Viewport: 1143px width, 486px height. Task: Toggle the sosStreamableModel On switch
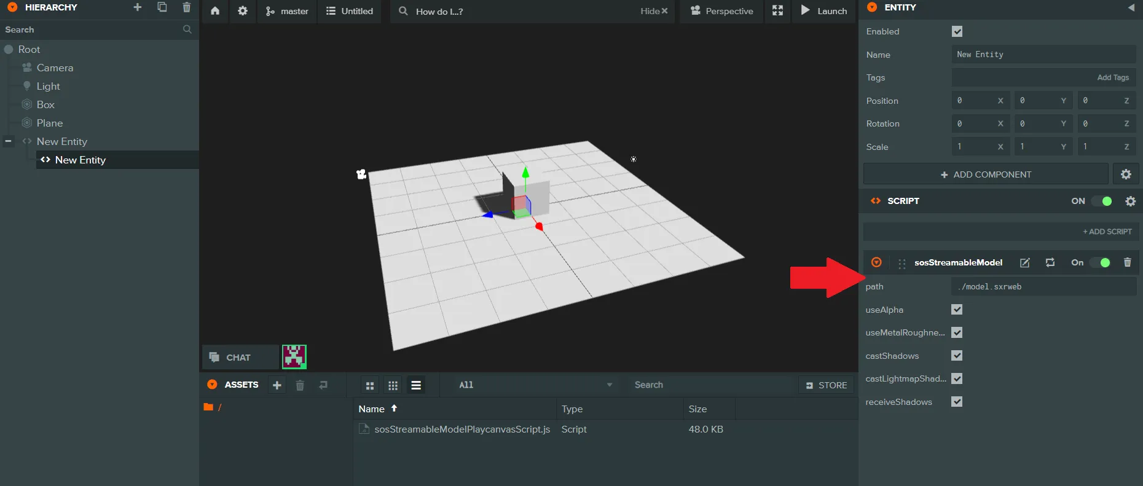point(1100,262)
